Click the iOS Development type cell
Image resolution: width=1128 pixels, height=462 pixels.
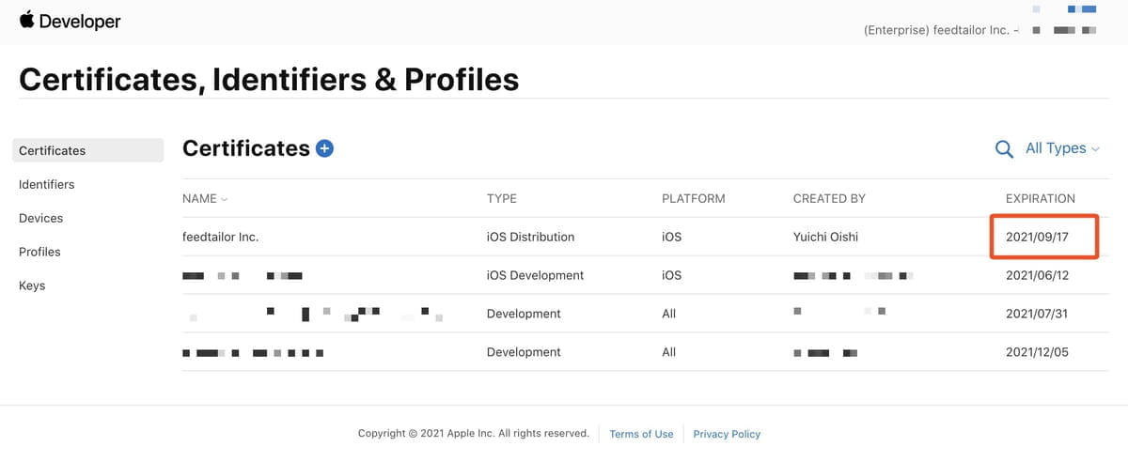pos(535,275)
